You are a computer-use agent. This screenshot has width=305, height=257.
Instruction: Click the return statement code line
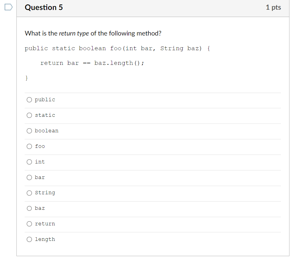click(92, 63)
